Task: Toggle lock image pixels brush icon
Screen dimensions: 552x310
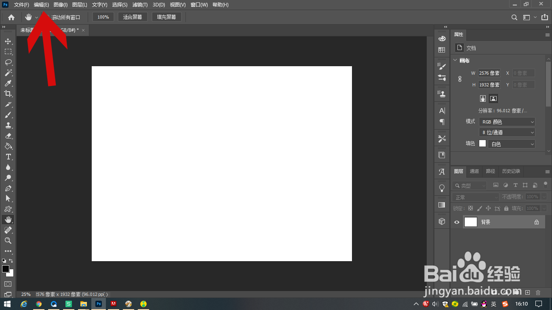Action: coord(479,208)
